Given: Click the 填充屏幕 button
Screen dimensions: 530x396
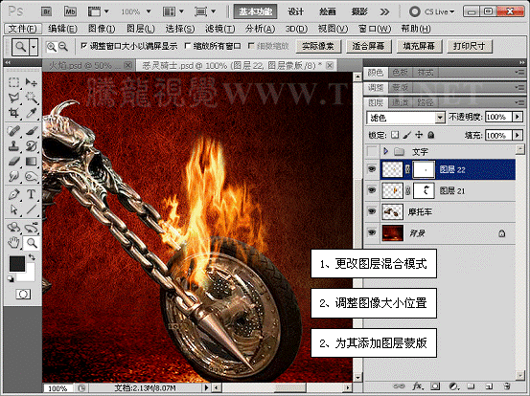Looking at the screenshot, I should [419, 46].
